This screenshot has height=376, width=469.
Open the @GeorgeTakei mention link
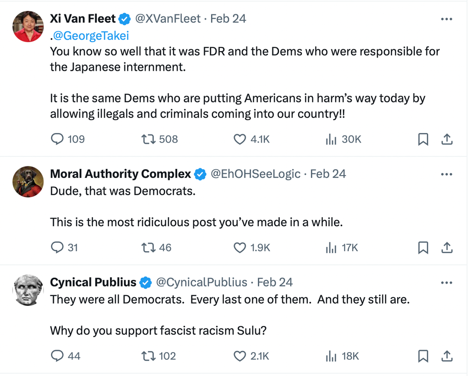click(91, 35)
